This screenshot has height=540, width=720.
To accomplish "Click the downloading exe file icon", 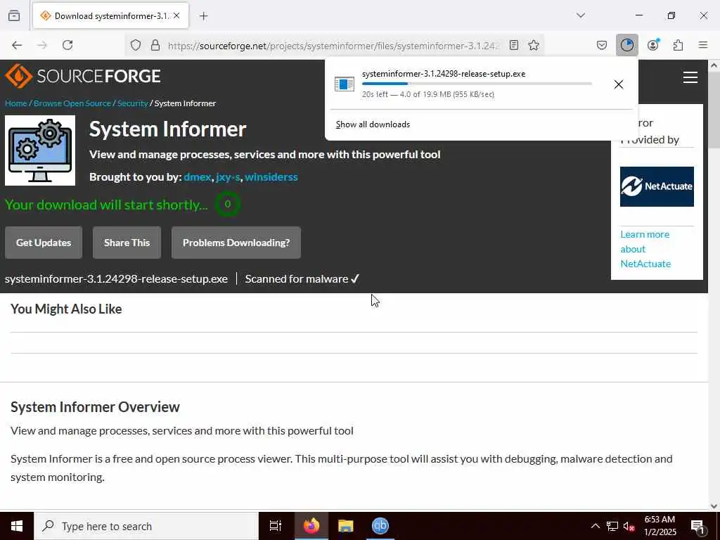I will coord(345,84).
